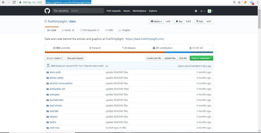261x133 pixels.
Task: Open the bad-drivers folder
Action: click(x=56, y=105)
